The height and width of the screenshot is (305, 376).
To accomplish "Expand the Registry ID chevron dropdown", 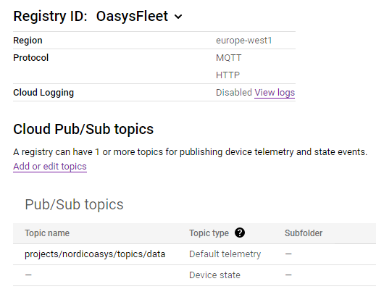I will [178, 17].
